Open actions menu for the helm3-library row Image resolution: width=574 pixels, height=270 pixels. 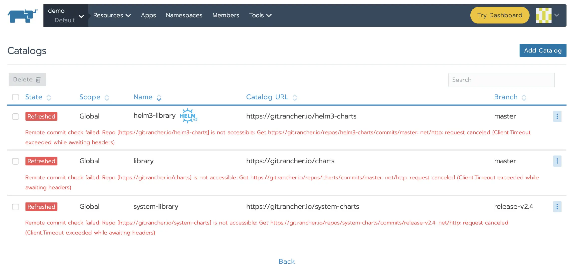(x=557, y=116)
